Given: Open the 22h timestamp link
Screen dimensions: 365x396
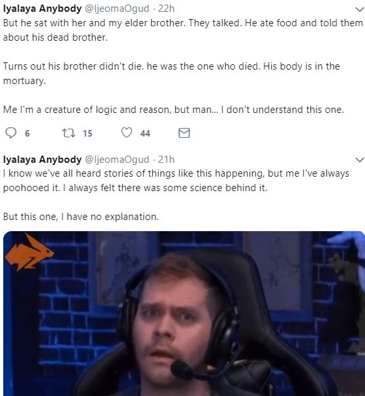Looking at the screenshot, I should pos(166,9).
